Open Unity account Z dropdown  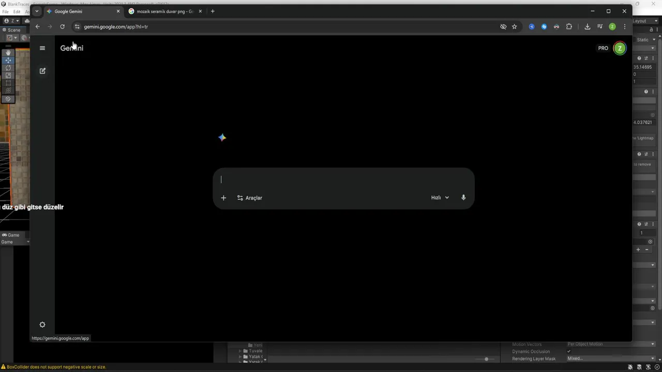click(x=11, y=21)
